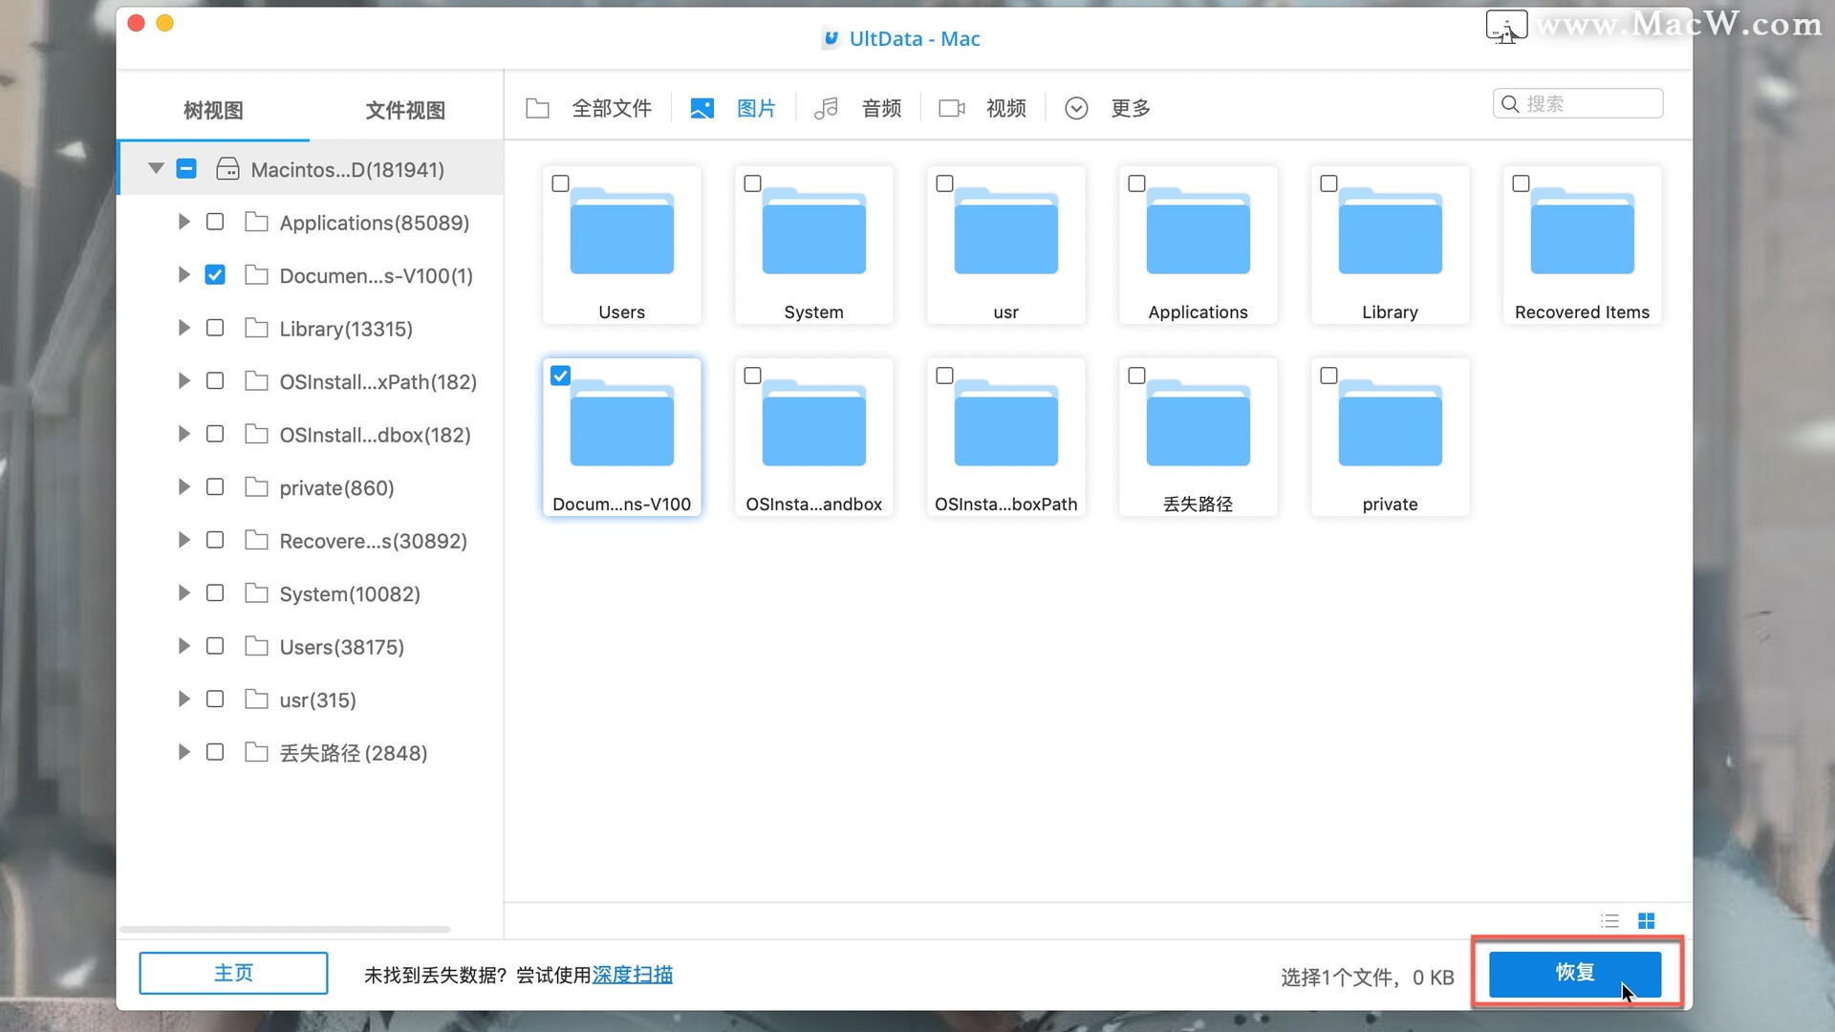Uncheck the Docum...ns-V100 folder checkbox
1835x1032 pixels.
click(561, 376)
